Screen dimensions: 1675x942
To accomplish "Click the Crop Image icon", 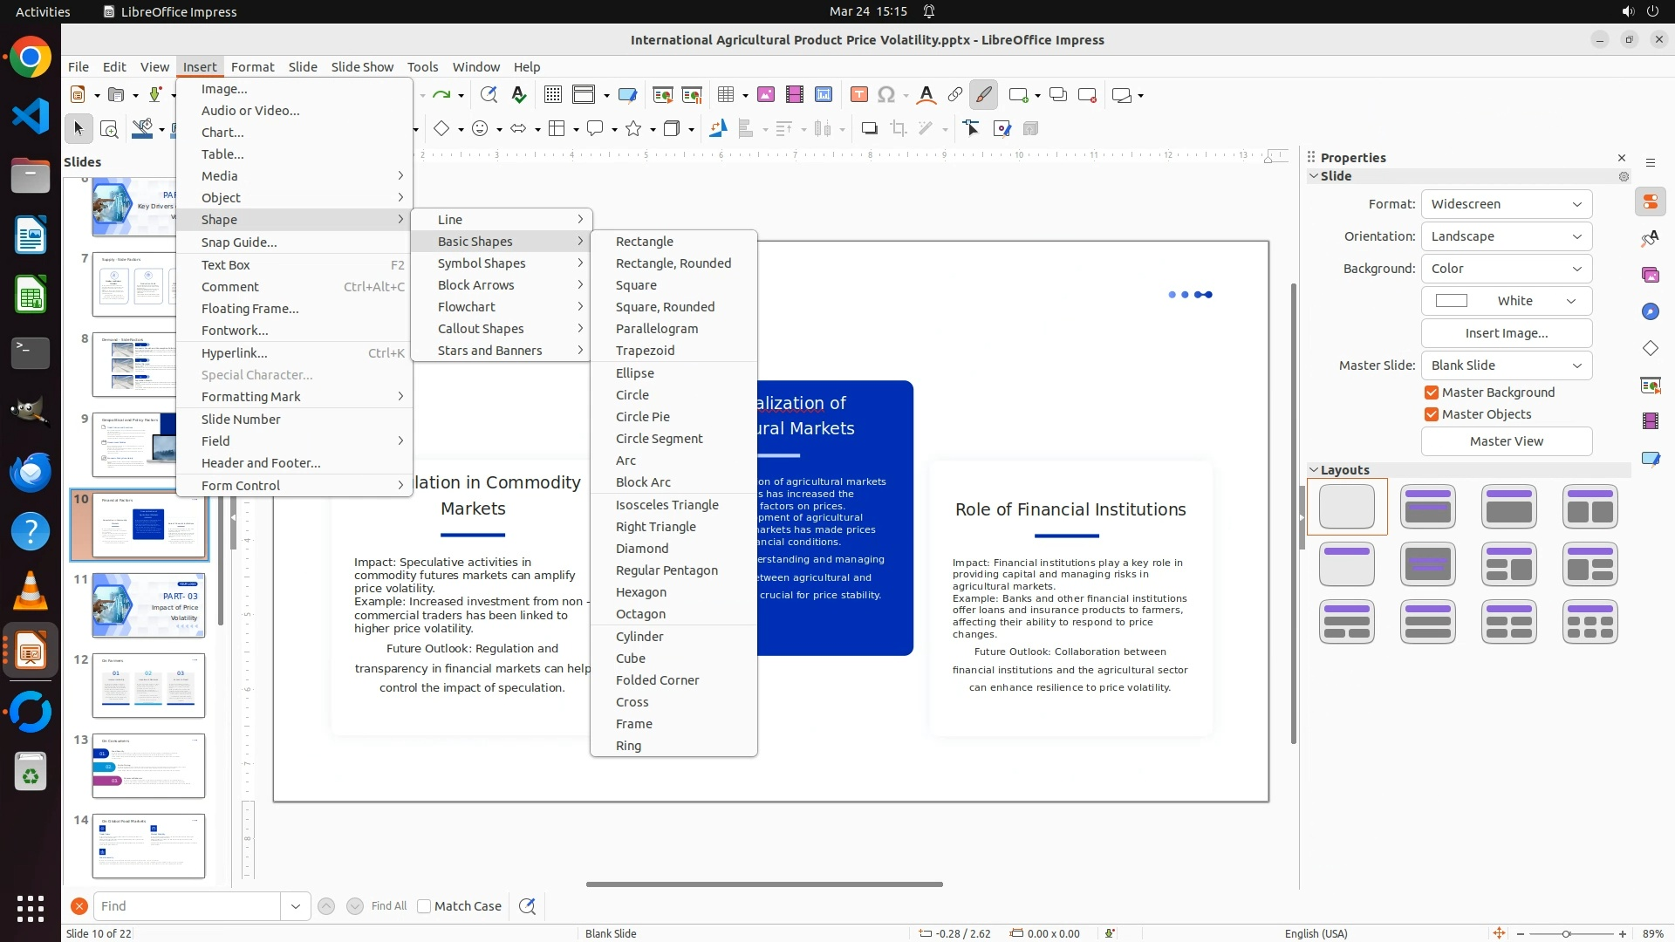I will pyautogui.click(x=898, y=129).
